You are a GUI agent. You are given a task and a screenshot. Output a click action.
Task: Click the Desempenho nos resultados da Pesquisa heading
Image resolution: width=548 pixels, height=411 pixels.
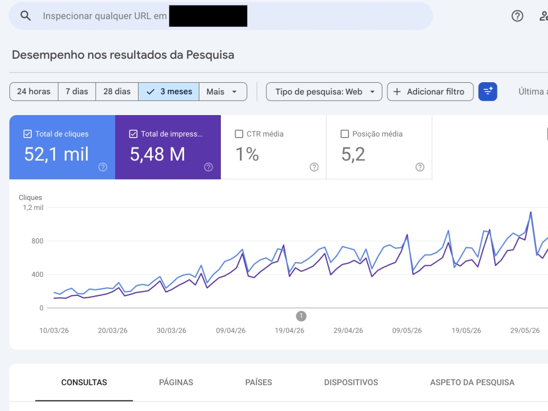tap(123, 55)
